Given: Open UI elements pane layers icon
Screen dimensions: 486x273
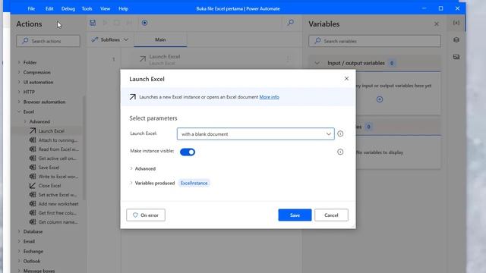Looking at the screenshot, I should (456, 40).
